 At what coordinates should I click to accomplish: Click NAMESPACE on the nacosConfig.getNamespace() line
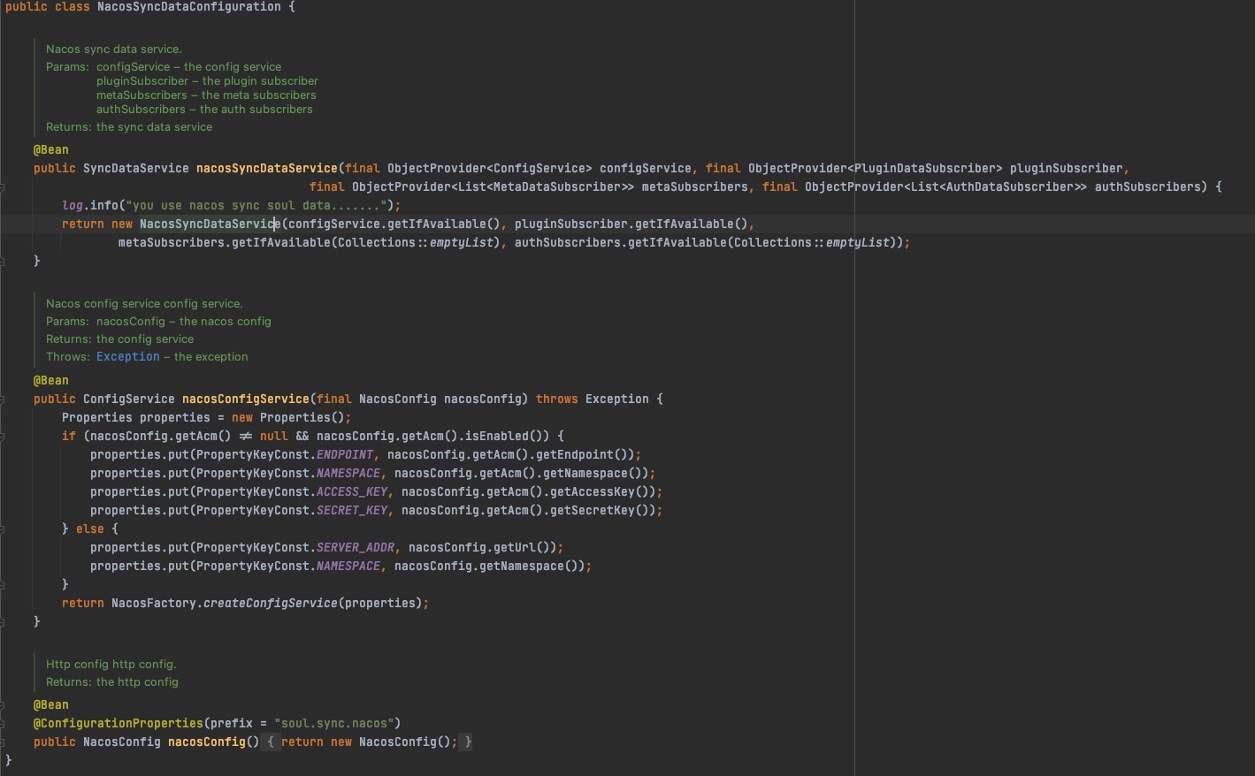[x=348, y=566]
